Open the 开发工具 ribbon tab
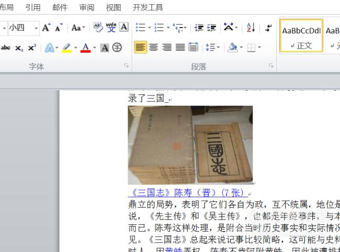The width and height of the screenshot is (340, 252). click(148, 7)
